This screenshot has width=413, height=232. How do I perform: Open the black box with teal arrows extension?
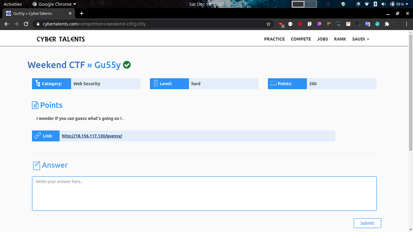coord(338,24)
